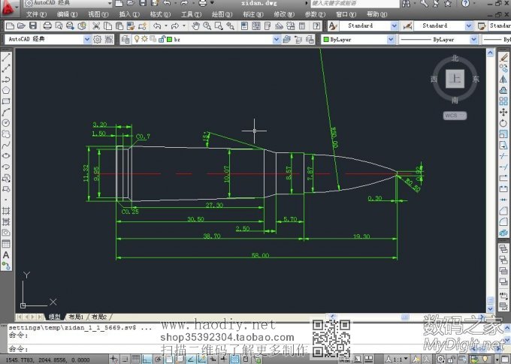Select the Rectangle draw tool
Viewport: 511px width, 364px height.
pos(6,101)
